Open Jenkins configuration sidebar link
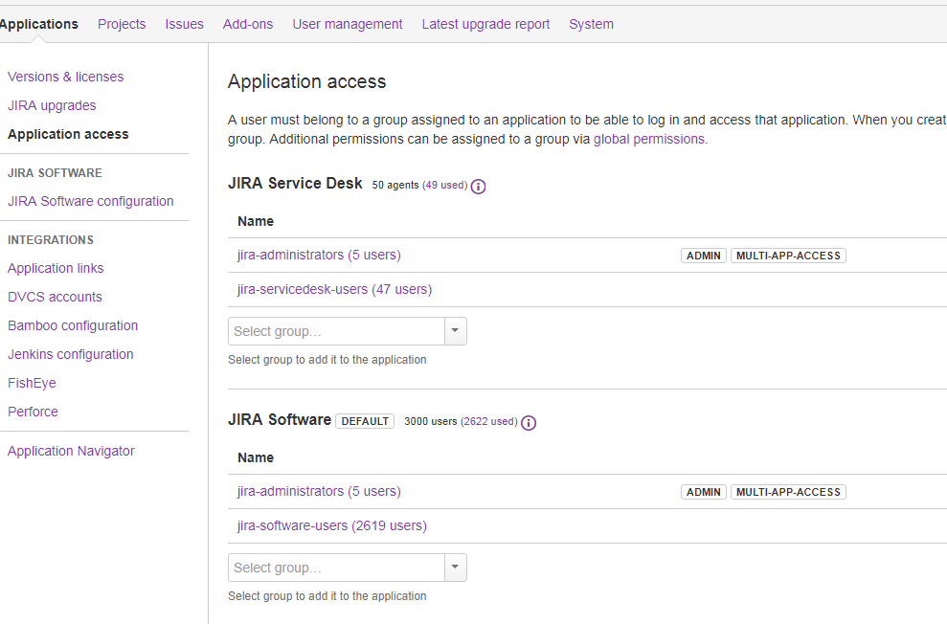This screenshot has width=947, height=624. tap(70, 354)
